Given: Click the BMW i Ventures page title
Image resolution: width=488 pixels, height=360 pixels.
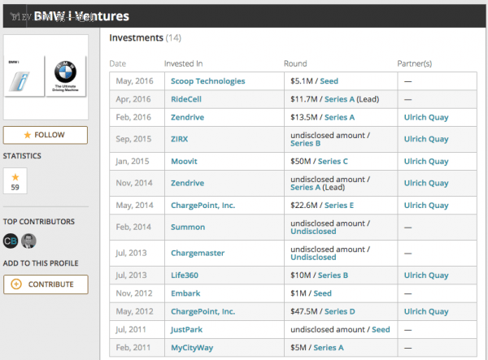Looking at the screenshot, I should point(81,16).
